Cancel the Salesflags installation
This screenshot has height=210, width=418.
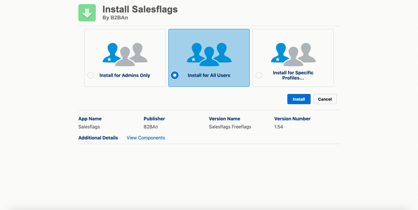(325, 99)
